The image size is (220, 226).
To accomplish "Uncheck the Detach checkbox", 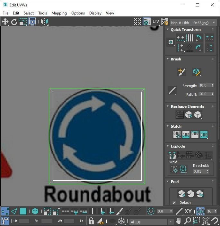I will click(x=174, y=203).
